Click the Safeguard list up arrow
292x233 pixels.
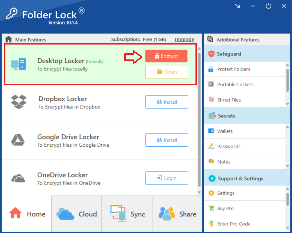click(288, 65)
